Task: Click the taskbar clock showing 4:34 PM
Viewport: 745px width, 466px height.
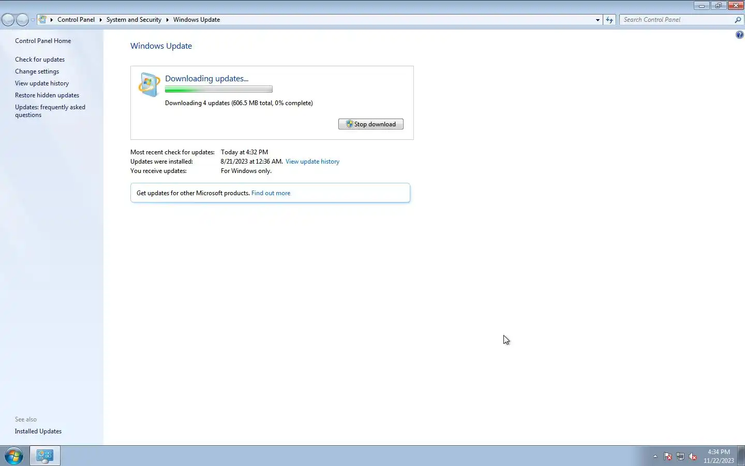Action: (x=719, y=456)
